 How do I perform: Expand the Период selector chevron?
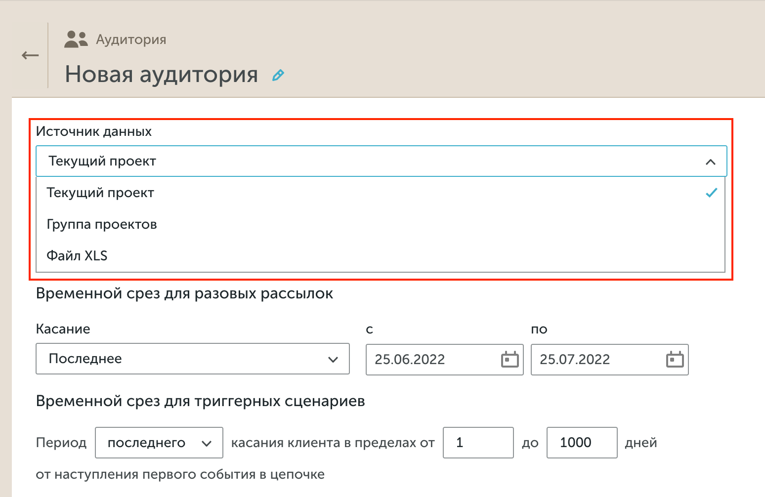pos(207,443)
